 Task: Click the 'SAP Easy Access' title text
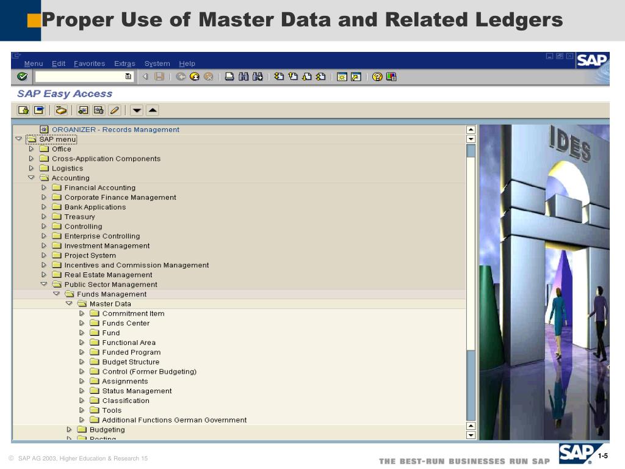coord(65,93)
